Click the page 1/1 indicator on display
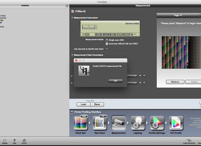The width and height of the screenshot is (201, 146). point(134,34)
